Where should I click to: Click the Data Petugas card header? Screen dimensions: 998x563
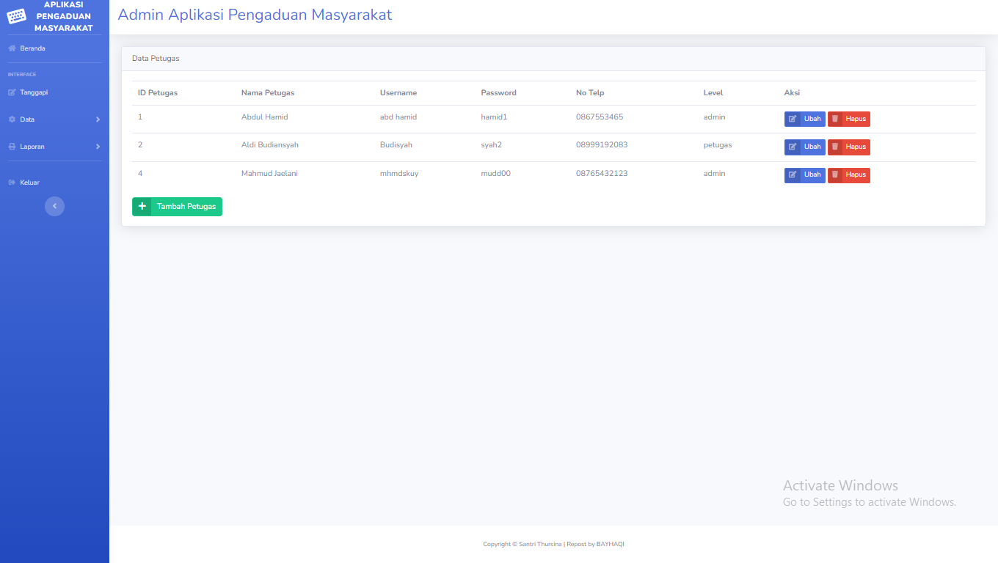pyautogui.click(x=553, y=59)
